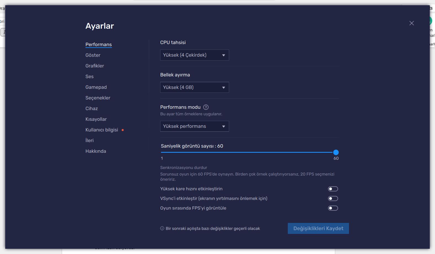The height and width of the screenshot is (254, 435).
Task: Open Kullanıcı bilgisi section
Action: coord(102,130)
